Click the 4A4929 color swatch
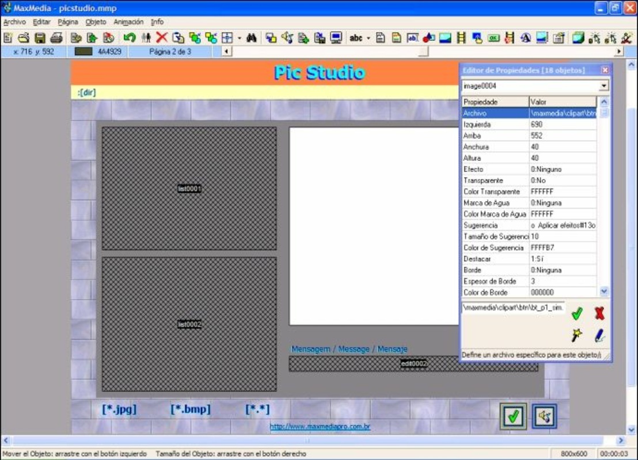The width and height of the screenshot is (638, 460). point(83,52)
